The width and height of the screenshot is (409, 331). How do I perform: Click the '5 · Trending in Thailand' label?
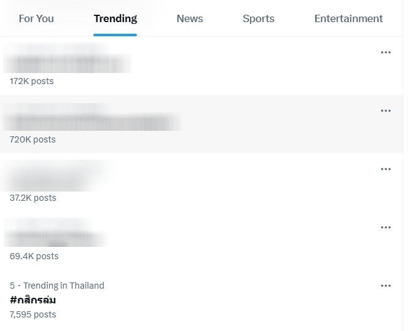tap(57, 286)
